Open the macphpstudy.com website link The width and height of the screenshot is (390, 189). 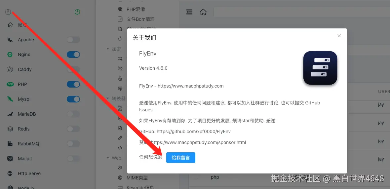[x=190, y=86]
